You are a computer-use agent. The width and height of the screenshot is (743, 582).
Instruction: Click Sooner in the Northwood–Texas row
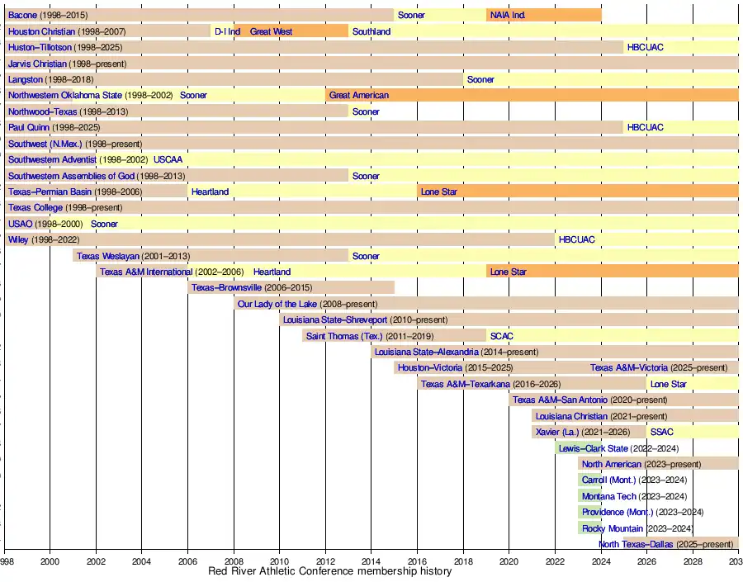366,111
